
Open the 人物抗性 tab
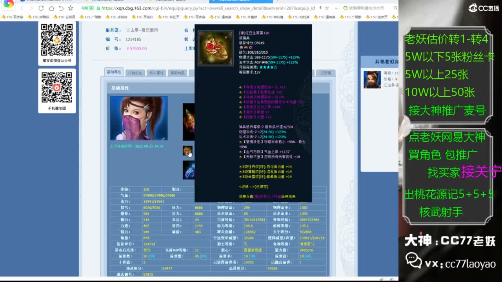pos(135,73)
